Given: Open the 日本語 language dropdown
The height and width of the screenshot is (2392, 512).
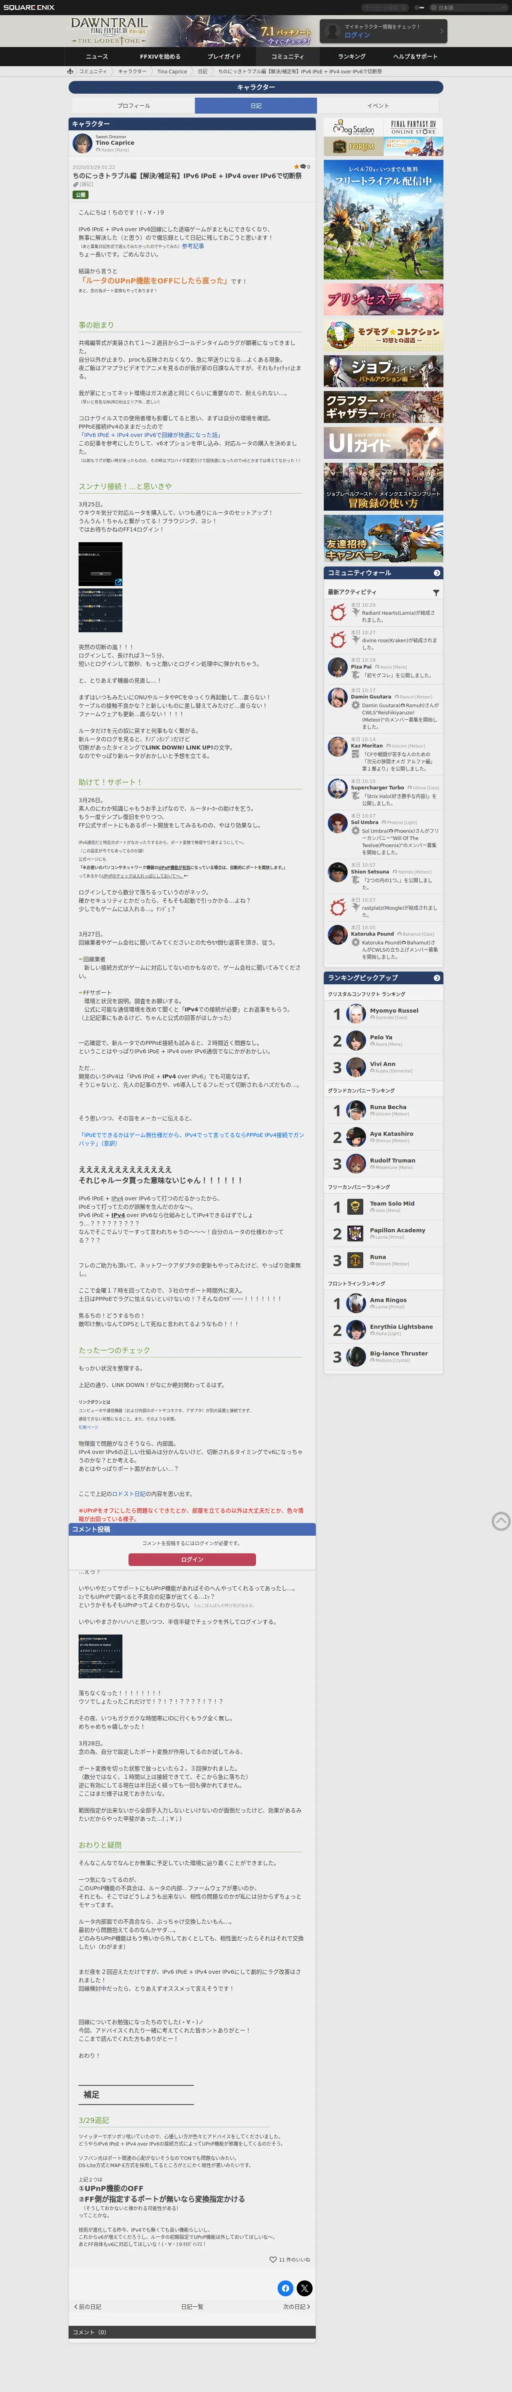Looking at the screenshot, I should pos(467,8).
